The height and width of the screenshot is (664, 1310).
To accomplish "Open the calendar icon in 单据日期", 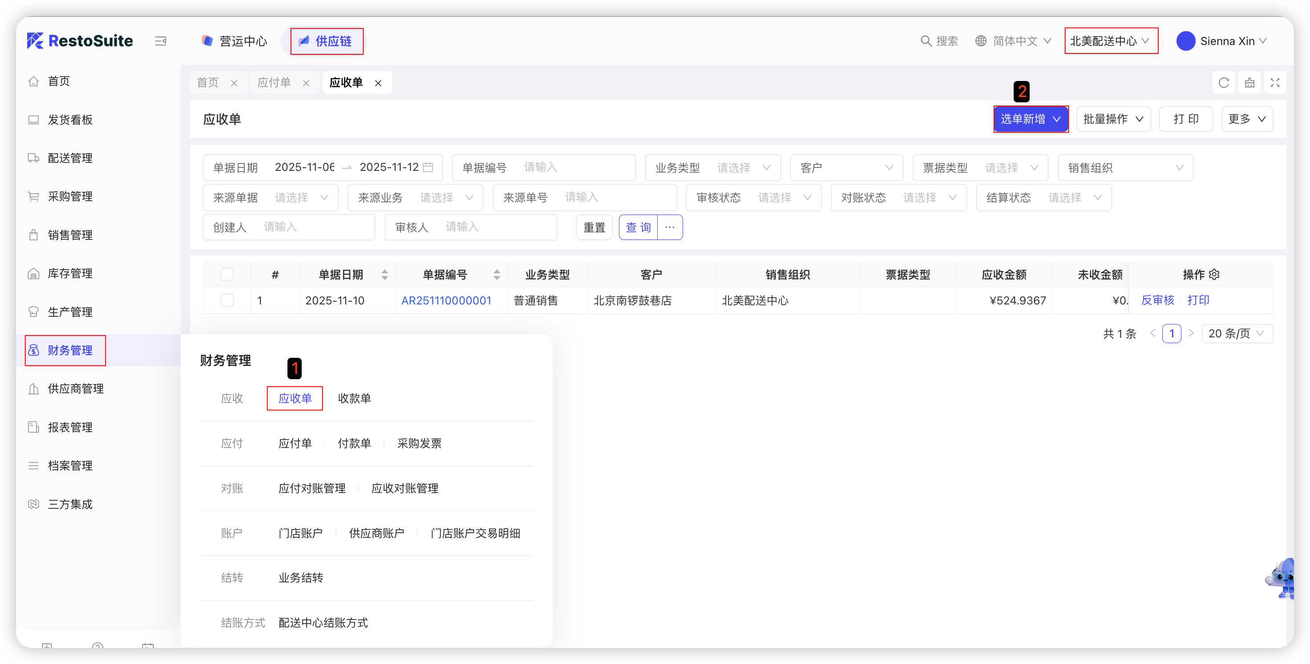I will (428, 167).
